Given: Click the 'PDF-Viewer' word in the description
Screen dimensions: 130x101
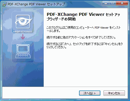Looking at the screenshot, I should click(x=101, y=28).
